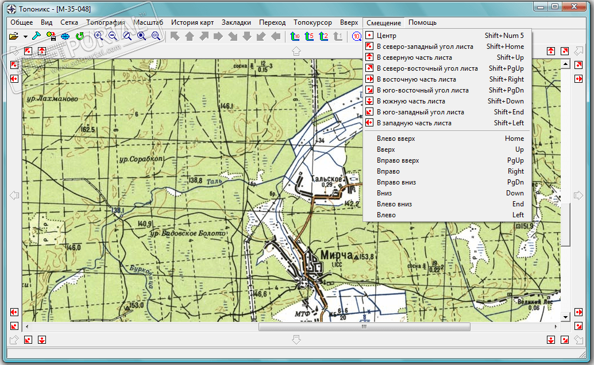This screenshot has height=365, width=594.
Task: Pick 'Вправо вниз' in the open menu
Action: (396, 182)
